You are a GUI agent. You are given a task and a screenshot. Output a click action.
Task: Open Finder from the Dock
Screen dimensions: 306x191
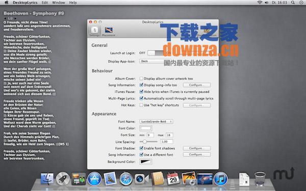click(47, 178)
